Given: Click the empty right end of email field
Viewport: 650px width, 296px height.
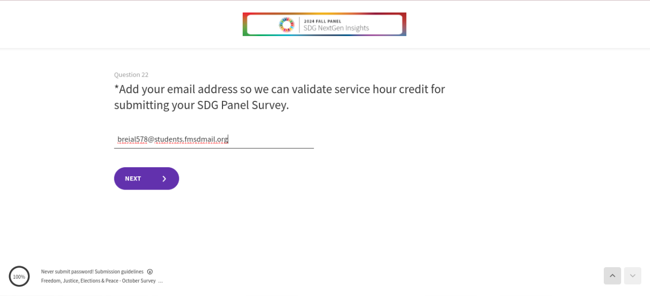Looking at the screenshot, I should tap(284, 139).
